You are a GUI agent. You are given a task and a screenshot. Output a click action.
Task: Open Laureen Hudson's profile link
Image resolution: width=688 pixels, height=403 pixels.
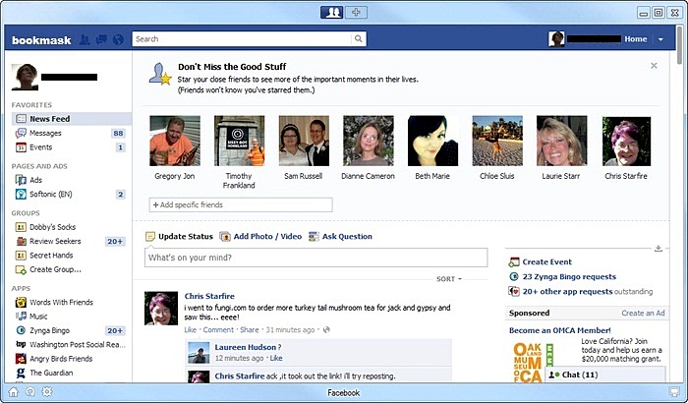246,347
